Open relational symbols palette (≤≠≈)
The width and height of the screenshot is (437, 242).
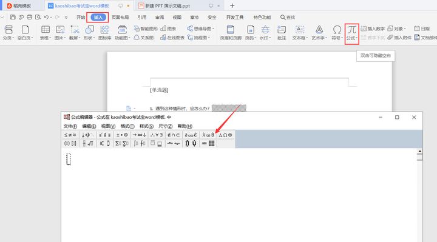[x=70, y=135]
